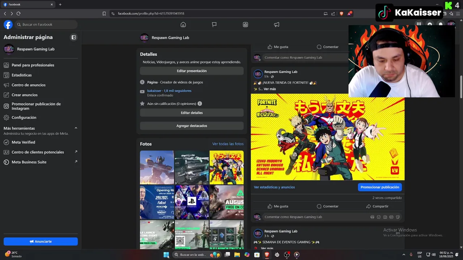
Task: Click the Brave browser taskbar icon
Action: tap(267, 255)
